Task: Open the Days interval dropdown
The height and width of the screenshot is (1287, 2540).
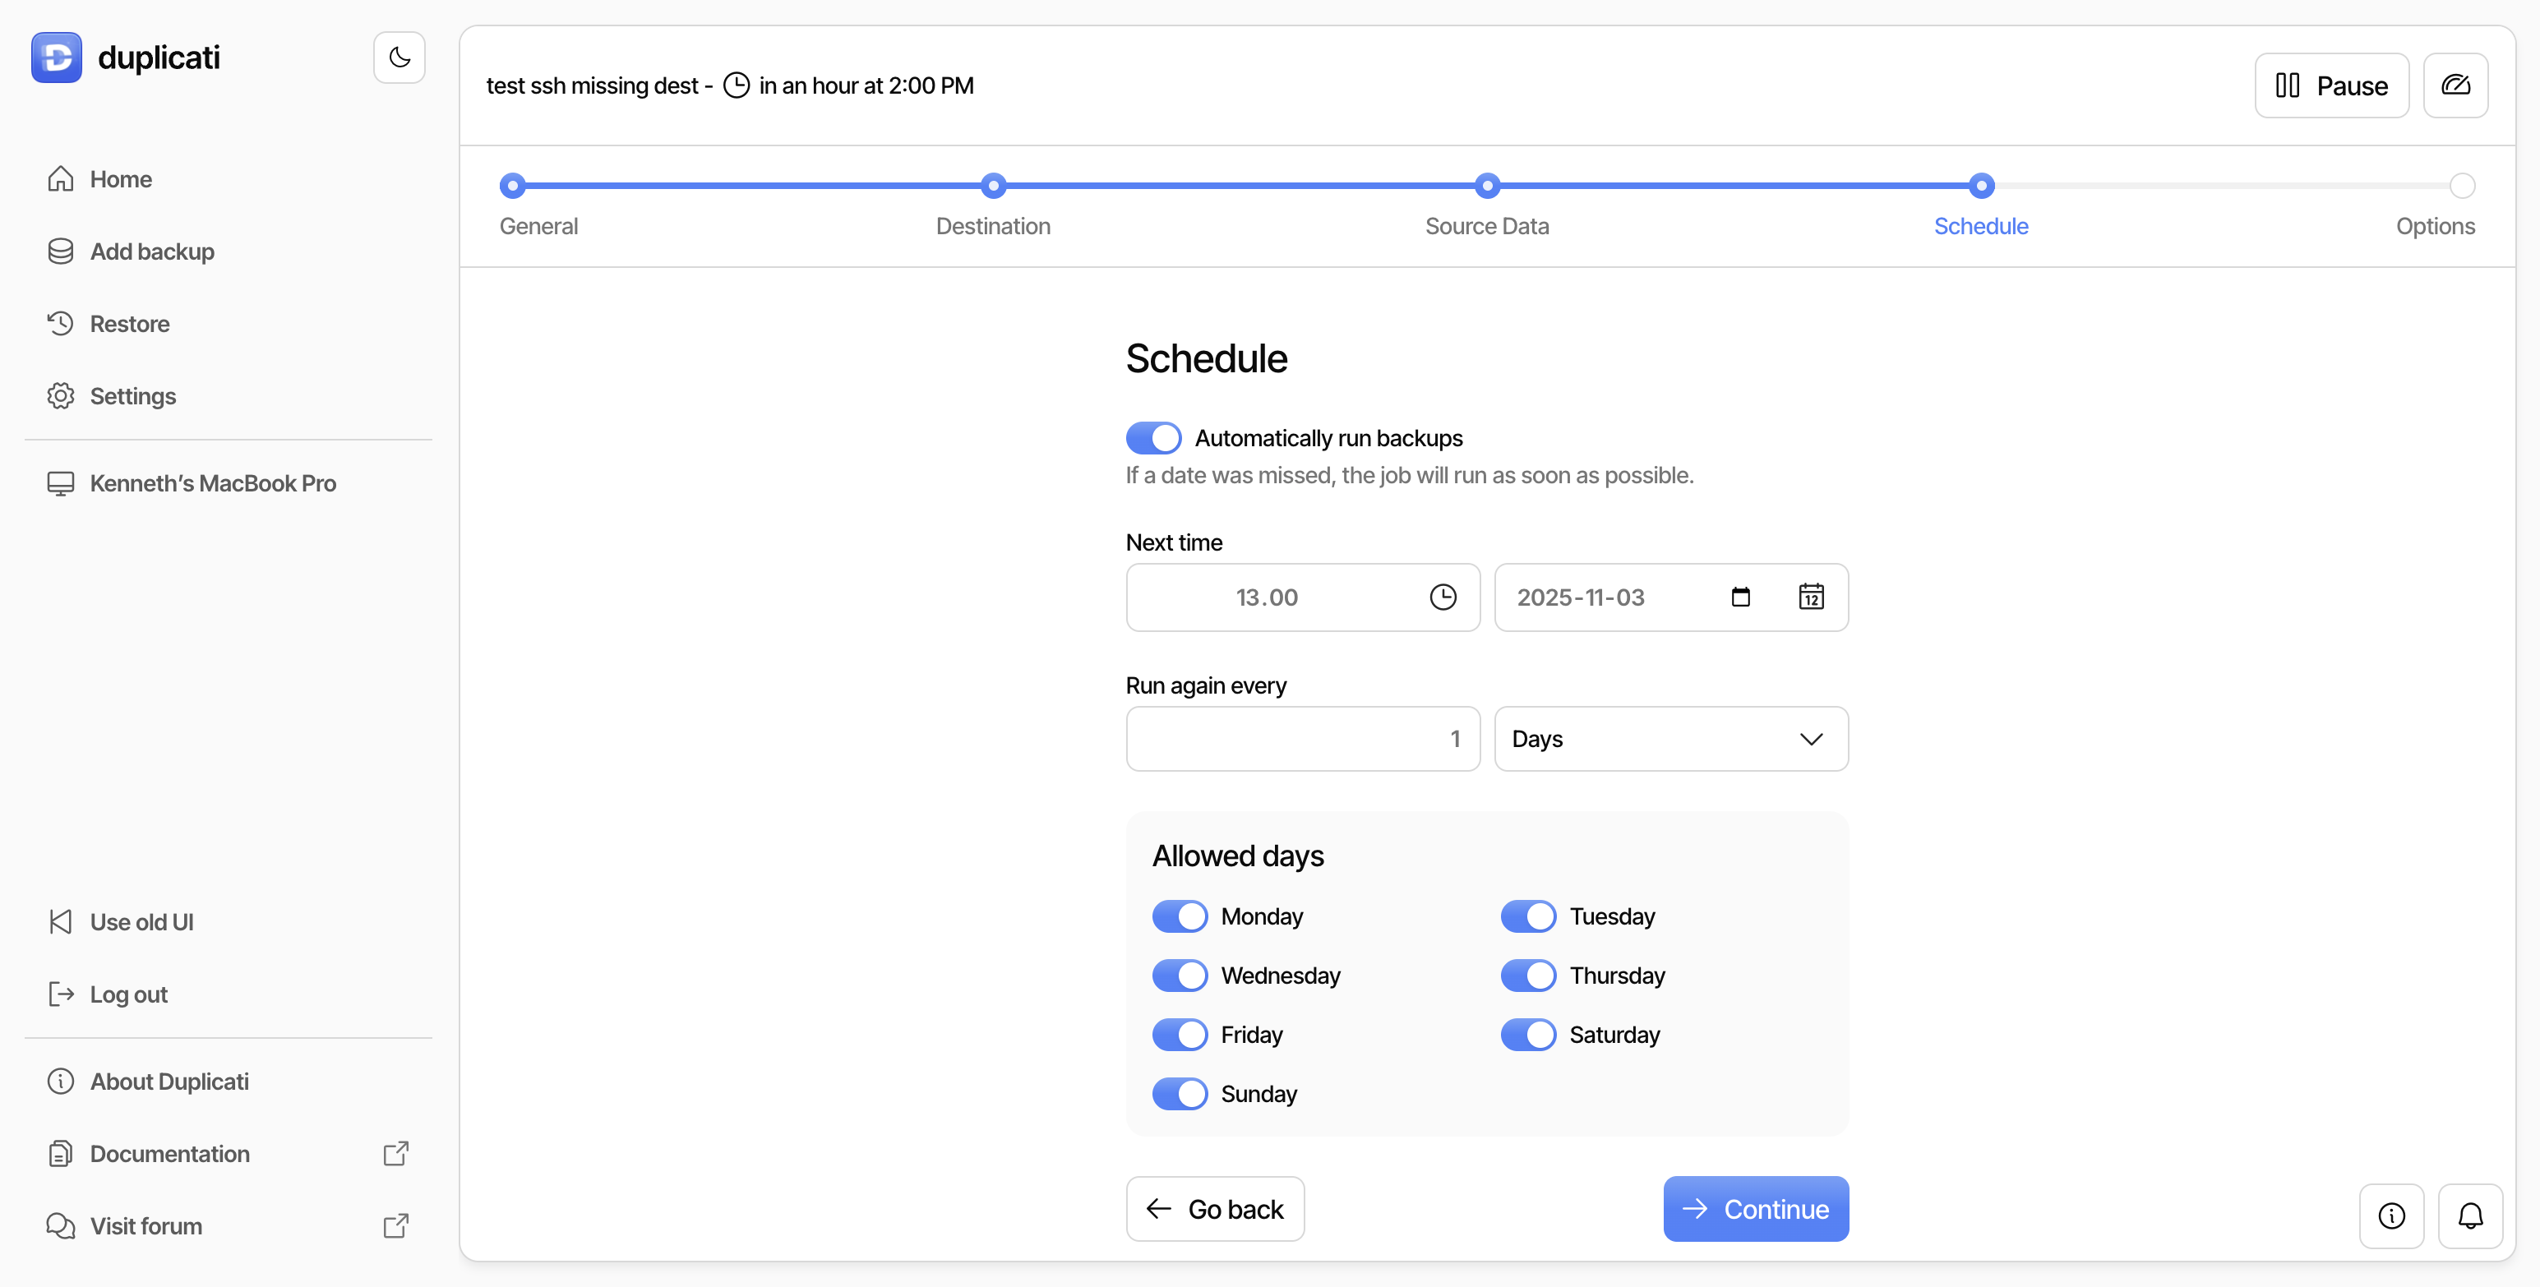Action: [1670, 739]
